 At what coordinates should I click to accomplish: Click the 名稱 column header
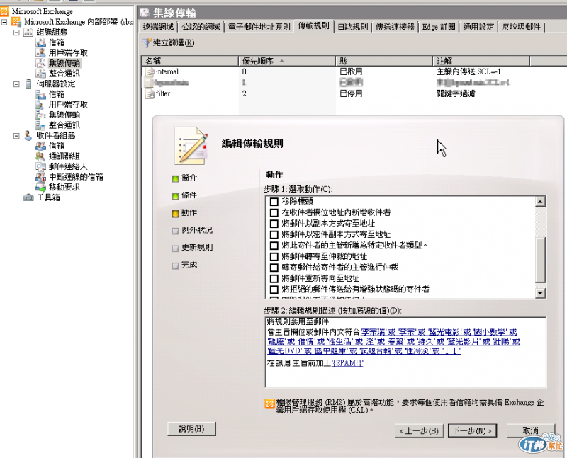click(x=190, y=61)
